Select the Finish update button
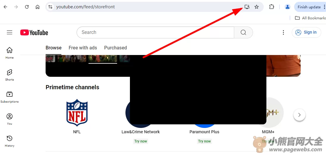326x155 pixels. click(x=309, y=7)
